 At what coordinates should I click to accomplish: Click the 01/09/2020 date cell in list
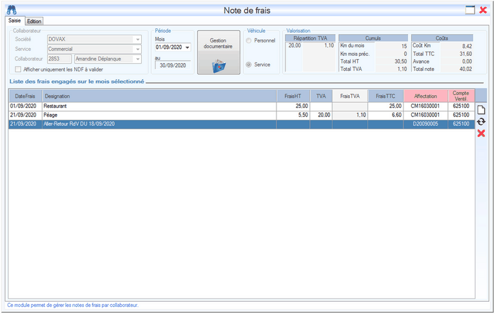click(x=25, y=106)
